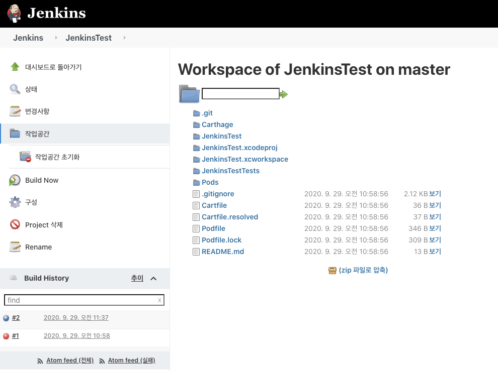Click the notepad icon beside Rename
Viewport: 498px width, 372px height.
[x=15, y=247]
